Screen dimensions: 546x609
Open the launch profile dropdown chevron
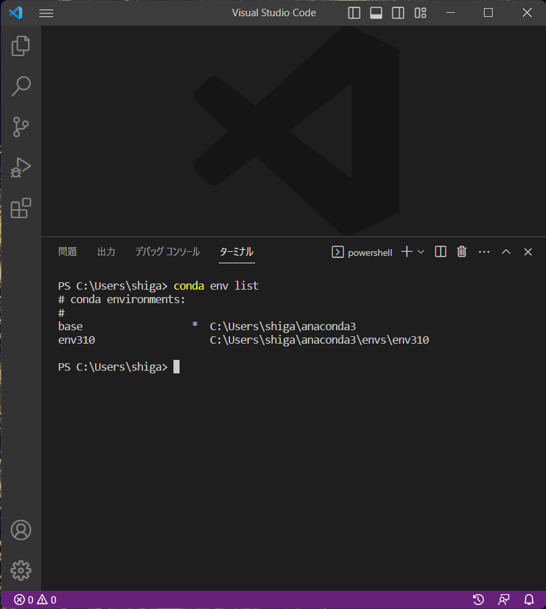click(x=420, y=252)
